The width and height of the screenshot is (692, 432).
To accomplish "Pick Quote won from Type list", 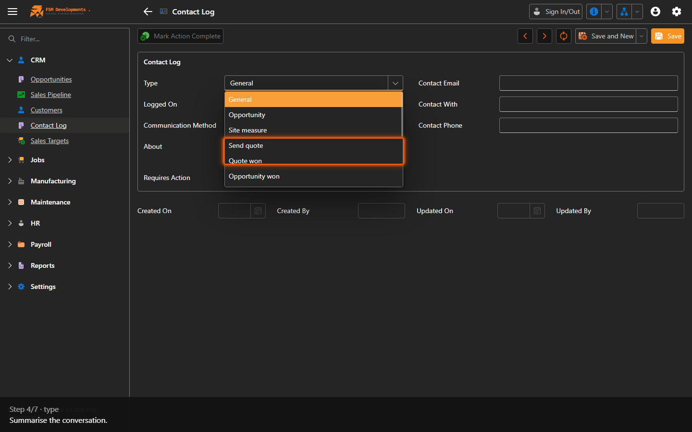I will coord(313,161).
